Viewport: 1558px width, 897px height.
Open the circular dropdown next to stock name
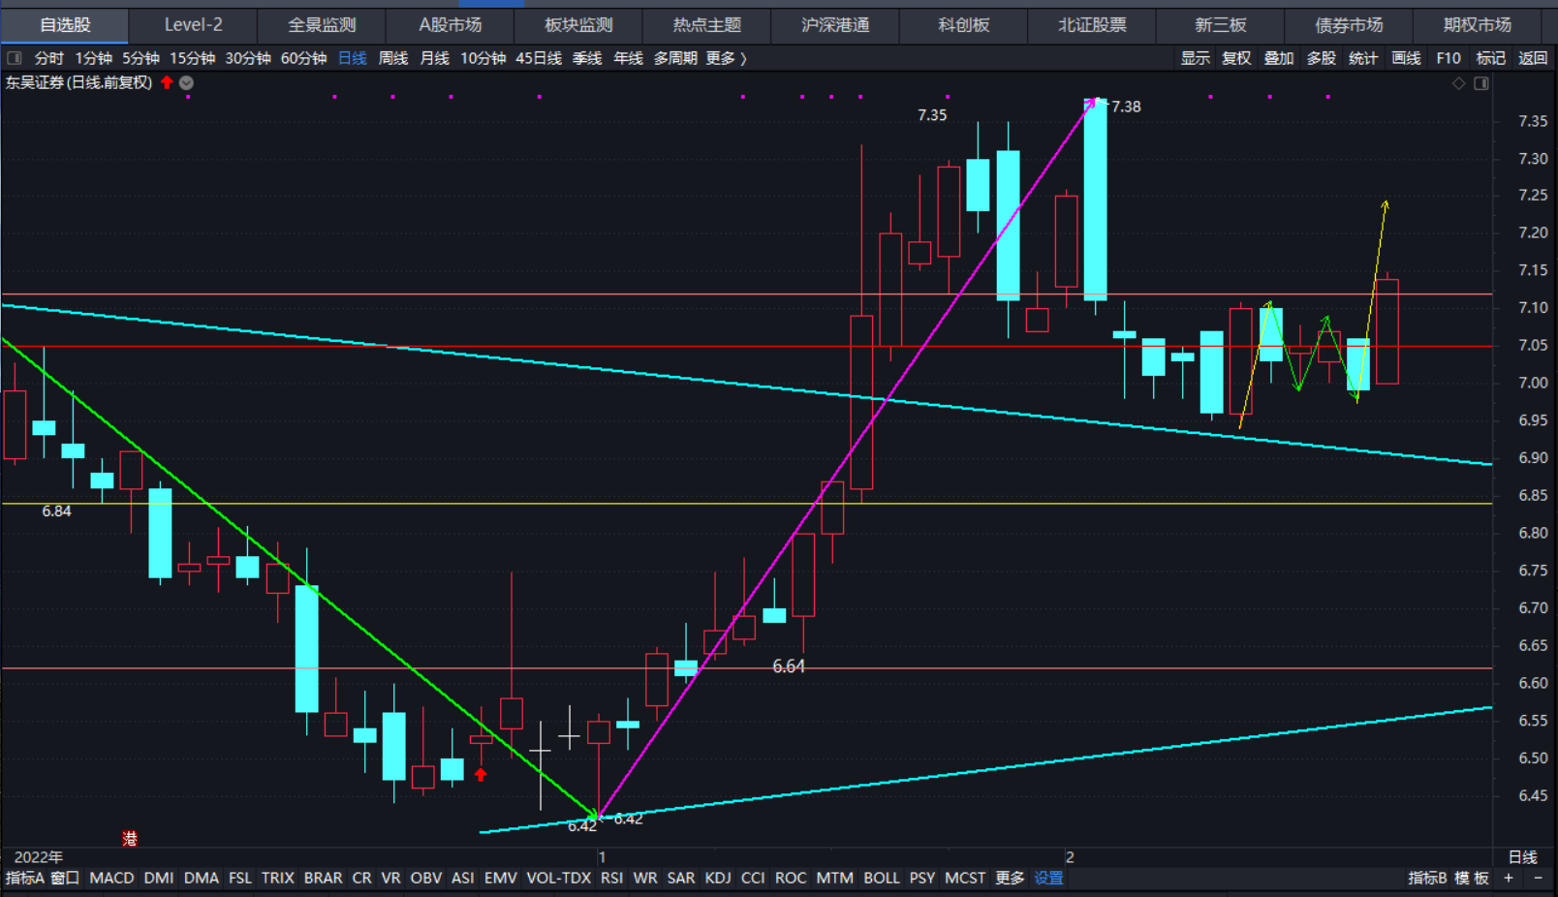click(x=186, y=82)
